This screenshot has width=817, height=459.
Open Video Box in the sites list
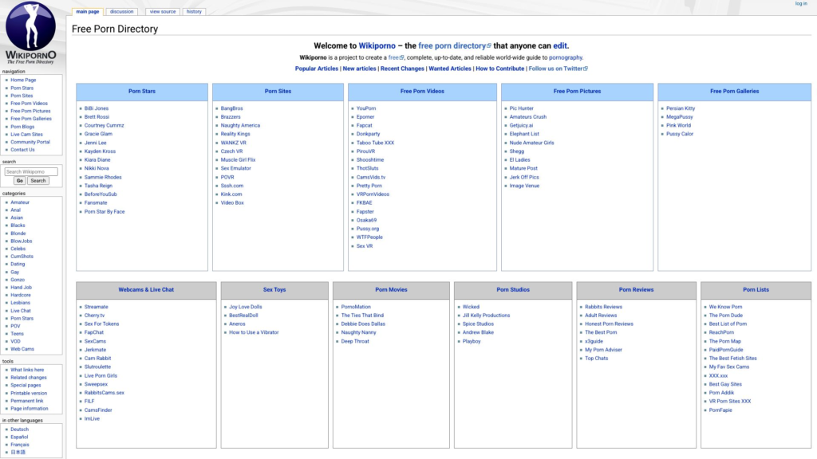point(232,203)
